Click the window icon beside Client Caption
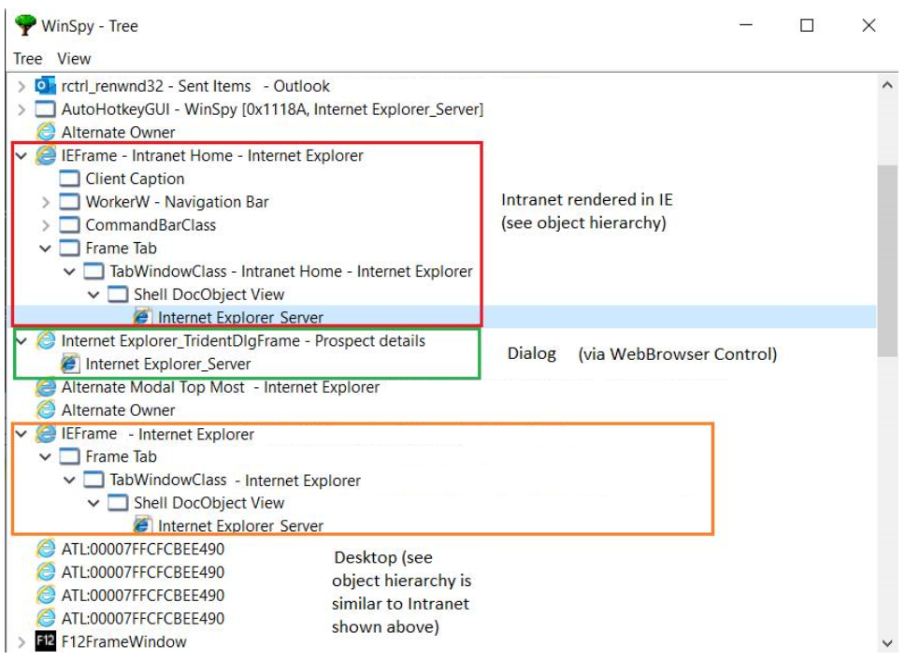This screenshot has width=905, height=660. point(69,178)
